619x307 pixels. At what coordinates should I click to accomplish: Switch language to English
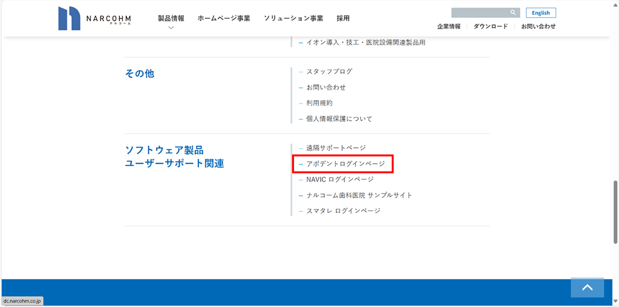point(541,13)
